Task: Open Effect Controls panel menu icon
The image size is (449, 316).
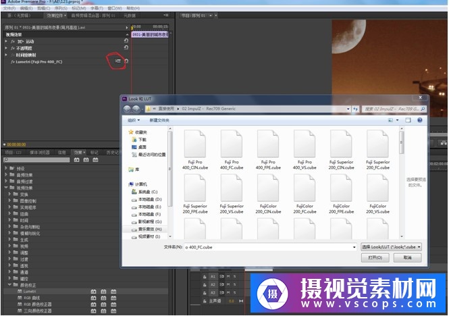Action: [165, 15]
